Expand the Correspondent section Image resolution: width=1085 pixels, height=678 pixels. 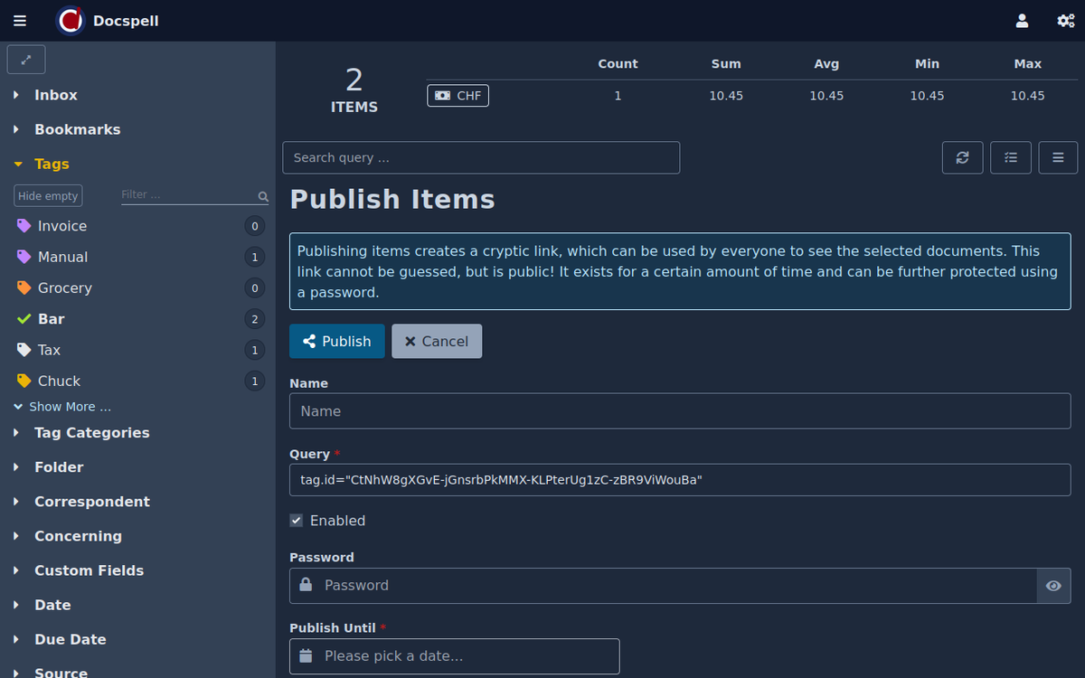pos(91,502)
